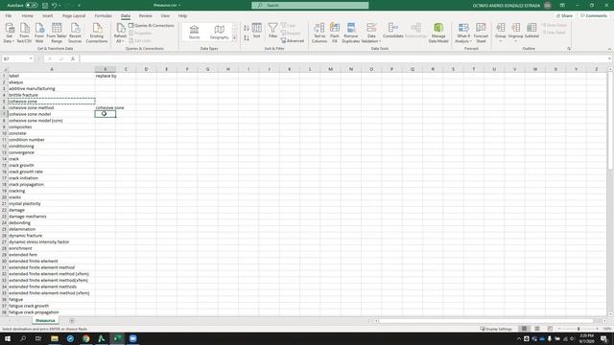Toggle the Filter funnel
Viewport: 614px width, 345px height.
[272, 31]
